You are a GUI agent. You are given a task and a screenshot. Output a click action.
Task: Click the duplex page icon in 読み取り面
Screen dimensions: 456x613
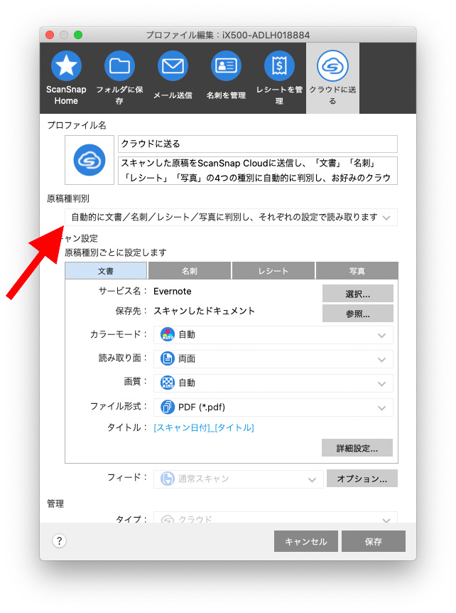tap(168, 359)
